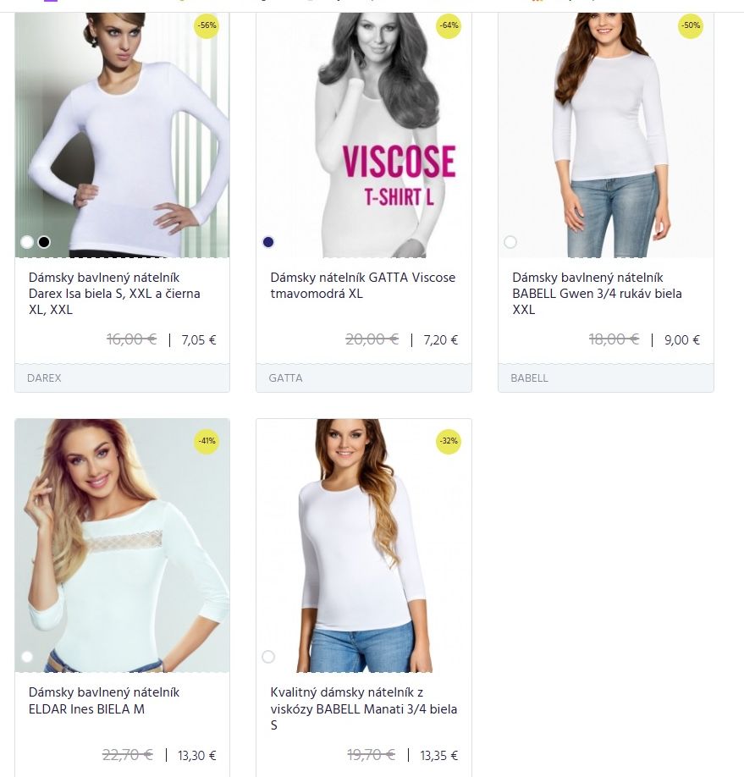
Task: Click the -64% discount badge
Action: [449, 25]
